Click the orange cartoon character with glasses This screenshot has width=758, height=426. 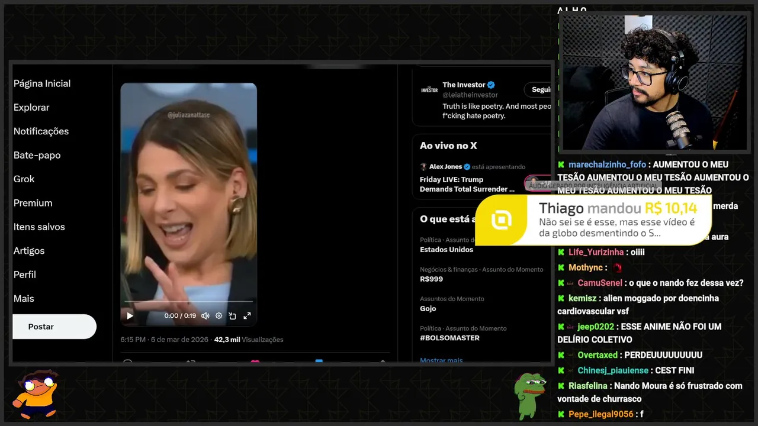coord(36,394)
